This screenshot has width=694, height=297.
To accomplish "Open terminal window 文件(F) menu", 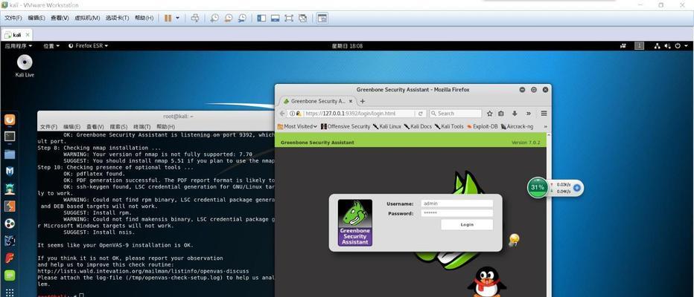I will pyautogui.click(x=48, y=127).
